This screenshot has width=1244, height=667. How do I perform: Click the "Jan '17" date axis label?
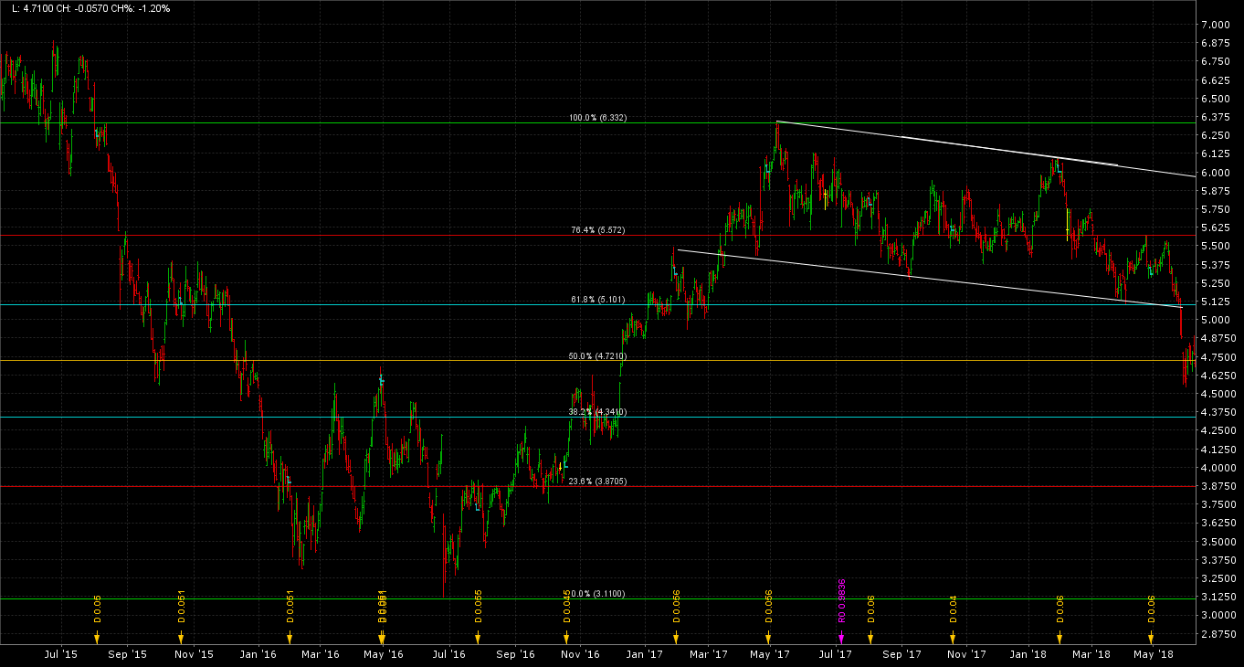point(645,654)
